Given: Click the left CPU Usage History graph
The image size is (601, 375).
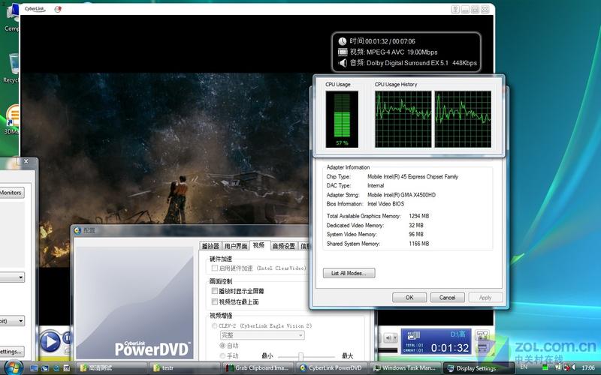Looking at the screenshot, I should coord(403,119).
